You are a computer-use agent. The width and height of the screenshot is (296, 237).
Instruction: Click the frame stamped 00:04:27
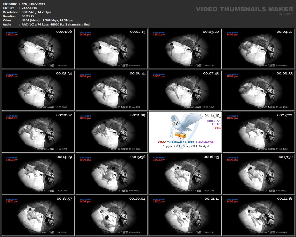[x=258, y=49]
